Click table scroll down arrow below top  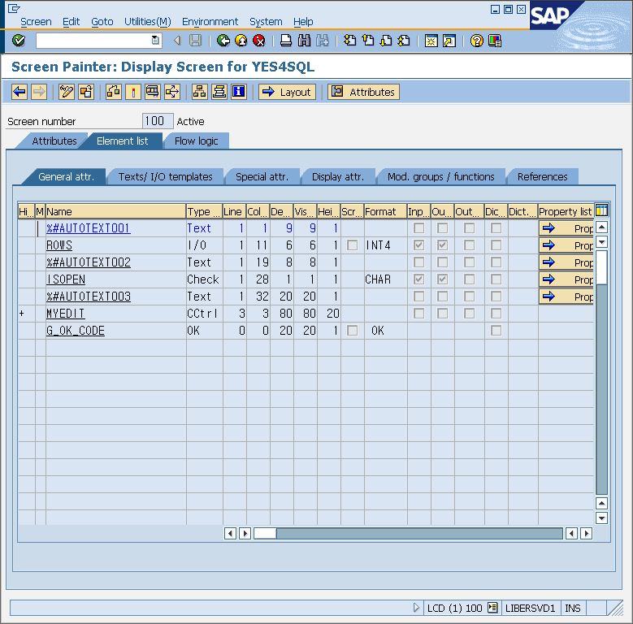pyautogui.click(x=601, y=242)
